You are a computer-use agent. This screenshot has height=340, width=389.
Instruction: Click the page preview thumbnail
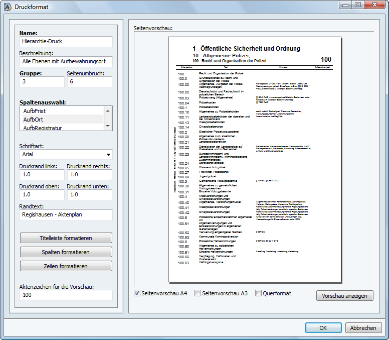pos(254,159)
